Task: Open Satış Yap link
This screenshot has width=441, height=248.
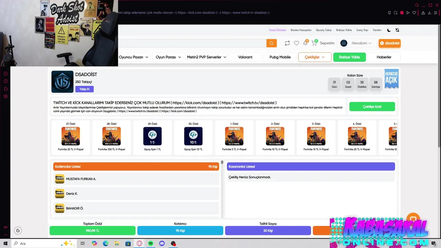Action: point(362,30)
